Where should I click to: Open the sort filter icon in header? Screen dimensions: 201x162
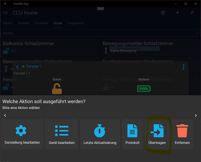pyautogui.click(x=193, y=13)
